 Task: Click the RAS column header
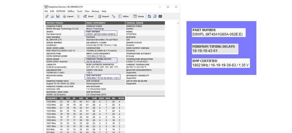(x=81, y=98)
